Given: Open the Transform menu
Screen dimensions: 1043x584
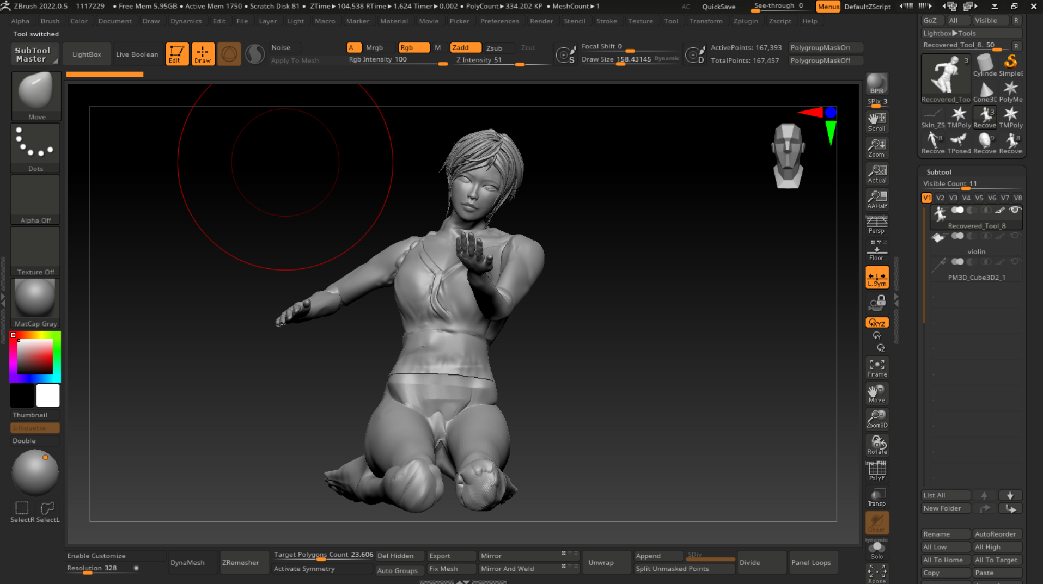Looking at the screenshot, I should 705,21.
